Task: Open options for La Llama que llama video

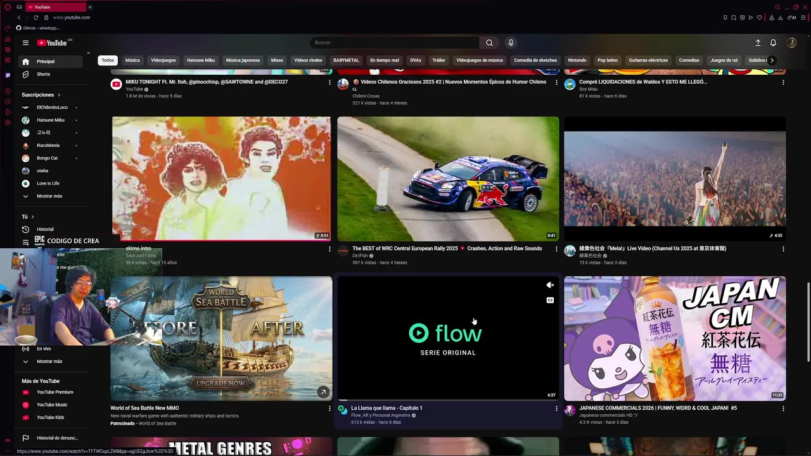Action: 556,408
